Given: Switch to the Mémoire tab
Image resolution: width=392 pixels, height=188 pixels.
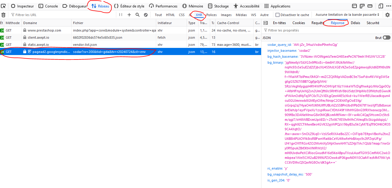Looking at the screenshot, I should coord(192,6).
